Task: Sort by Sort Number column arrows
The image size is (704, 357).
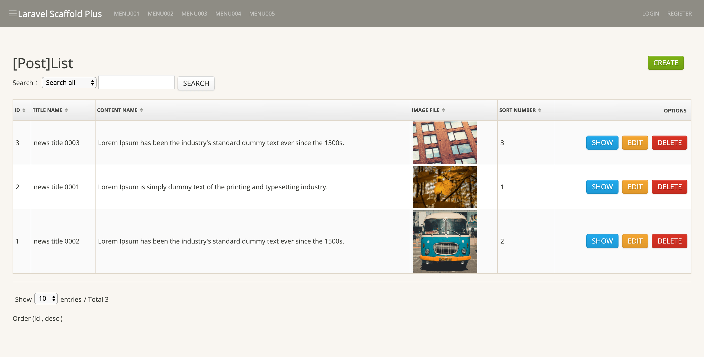Action: [x=540, y=110]
